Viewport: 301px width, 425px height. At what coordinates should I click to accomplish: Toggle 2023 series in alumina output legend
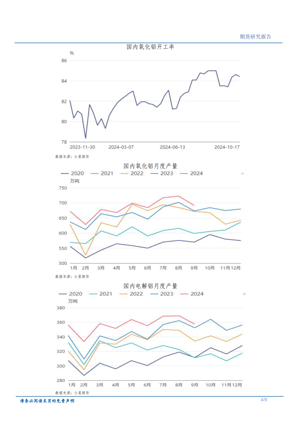(162, 173)
